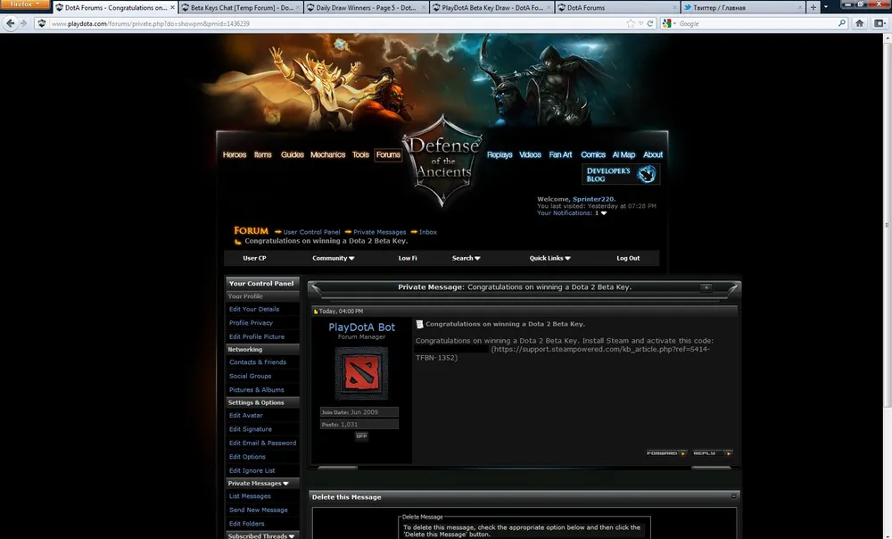Open Profile Privacy in sidebar
892x539 pixels.
(x=251, y=323)
